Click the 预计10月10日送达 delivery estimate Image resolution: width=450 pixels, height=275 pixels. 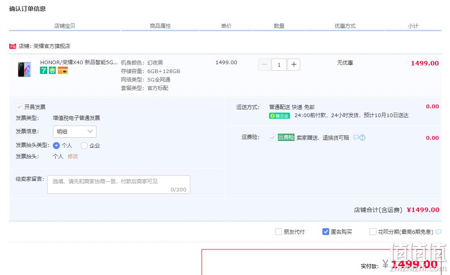(386, 115)
